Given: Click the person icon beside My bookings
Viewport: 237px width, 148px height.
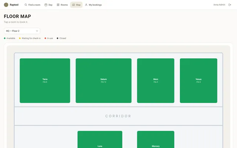Looking at the screenshot, I should click(x=86, y=5).
